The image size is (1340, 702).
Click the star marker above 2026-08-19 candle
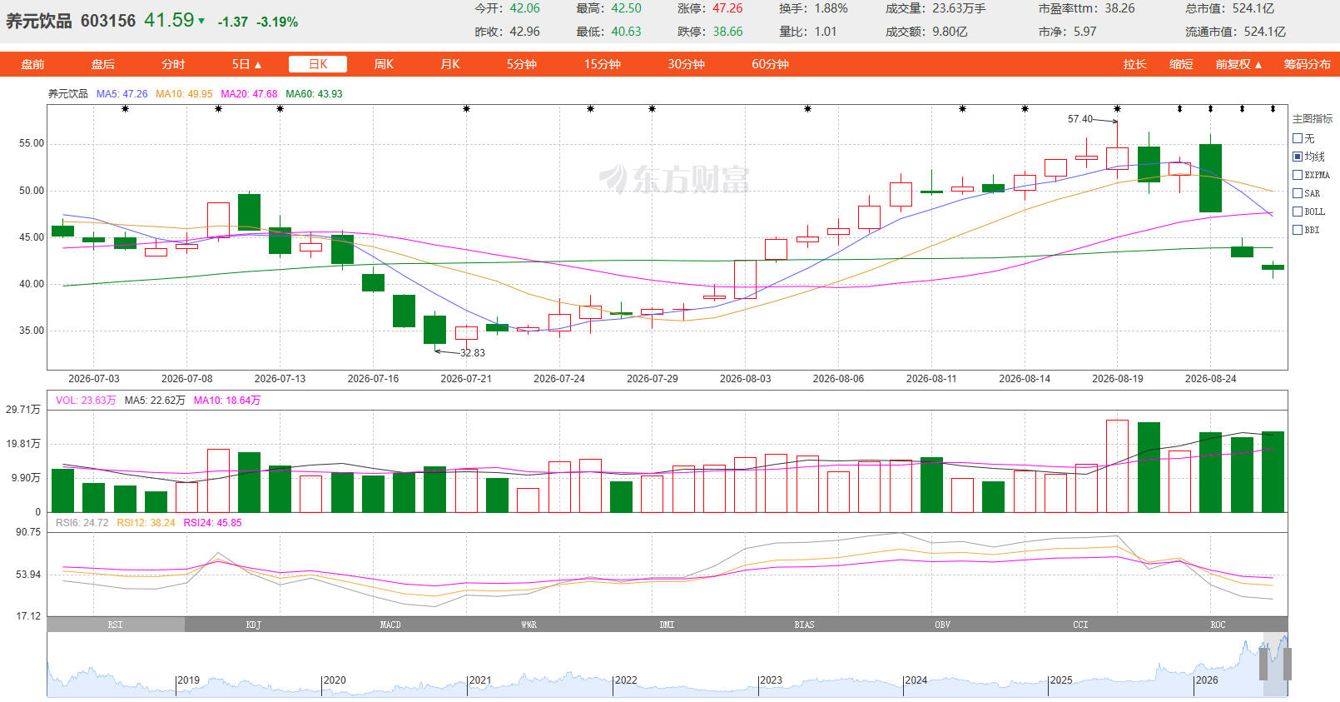[x=1117, y=109]
